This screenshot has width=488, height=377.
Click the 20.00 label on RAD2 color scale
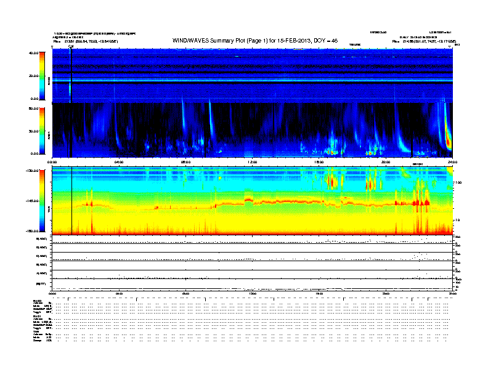click(33, 76)
